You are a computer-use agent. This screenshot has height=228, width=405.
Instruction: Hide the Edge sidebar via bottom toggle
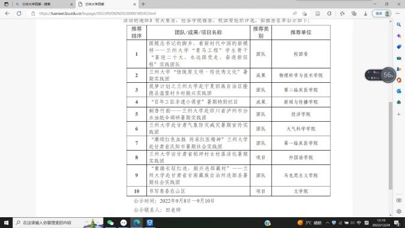(x=399, y=200)
